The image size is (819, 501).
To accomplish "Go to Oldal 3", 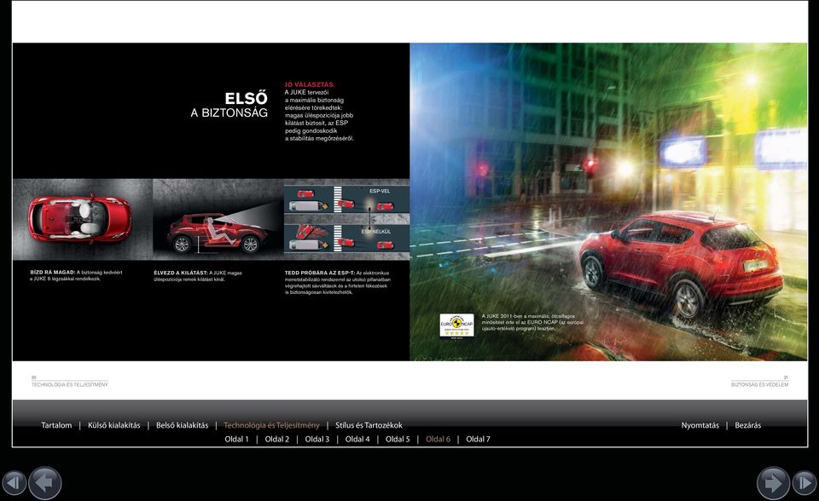I will coord(317,440).
